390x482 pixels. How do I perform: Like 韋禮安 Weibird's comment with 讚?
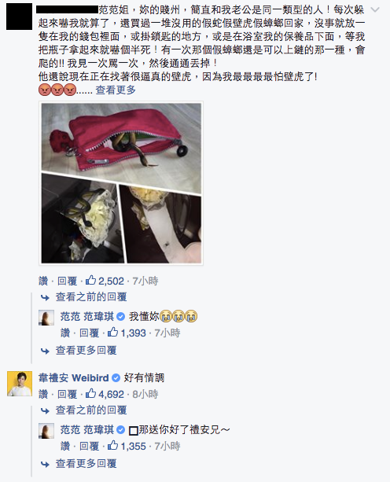pos(43,394)
